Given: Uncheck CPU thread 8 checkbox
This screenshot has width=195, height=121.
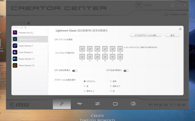Looking at the screenshot, I should coord(90,57).
